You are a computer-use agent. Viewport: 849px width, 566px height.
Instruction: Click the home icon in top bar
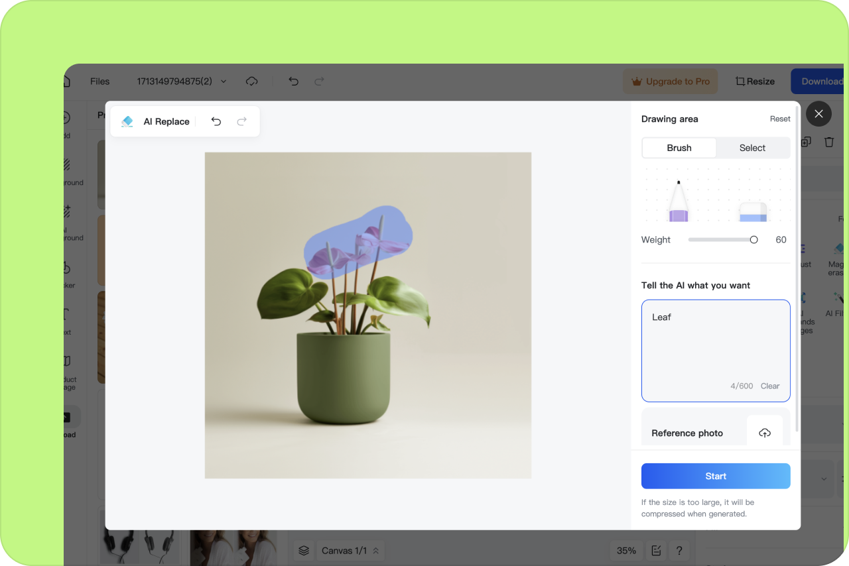pos(66,82)
